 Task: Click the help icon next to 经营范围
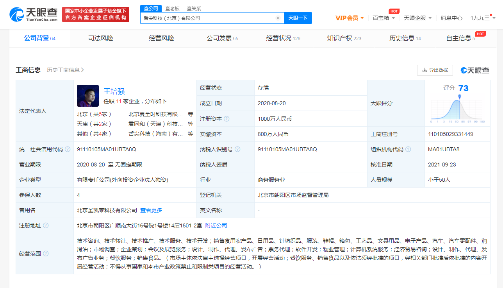point(46,254)
